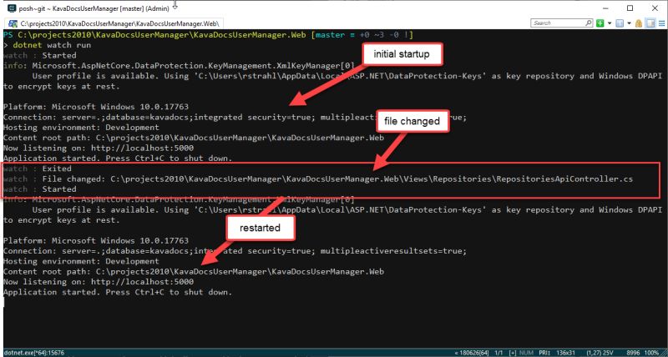The image size is (668, 357).
Task: Toggle the alternative mode highlighted icon
Action: click(650, 23)
